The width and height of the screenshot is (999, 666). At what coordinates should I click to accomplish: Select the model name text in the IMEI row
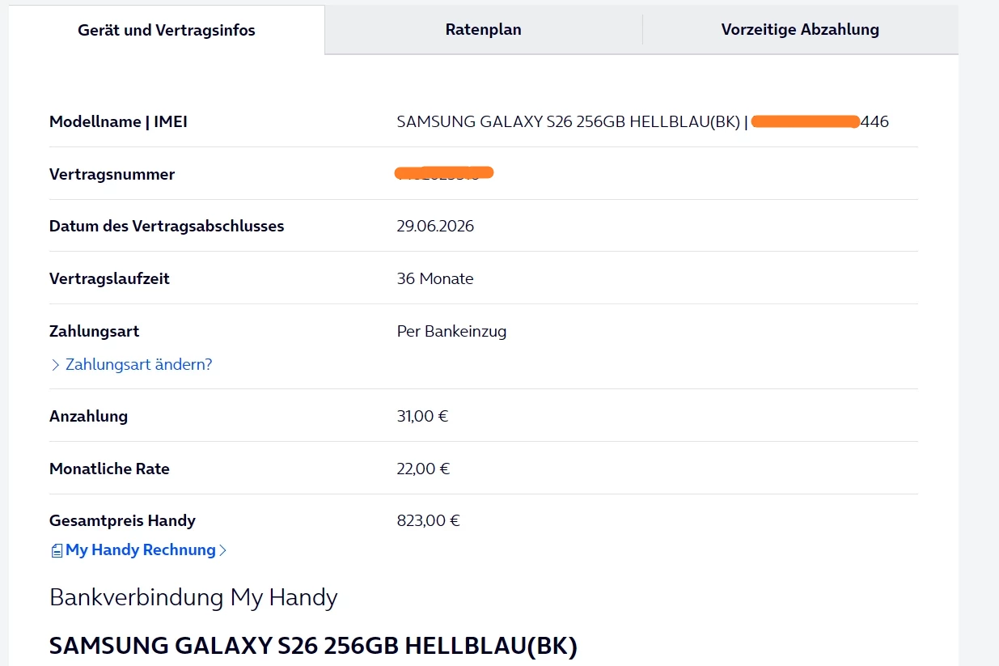coord(568,122)
